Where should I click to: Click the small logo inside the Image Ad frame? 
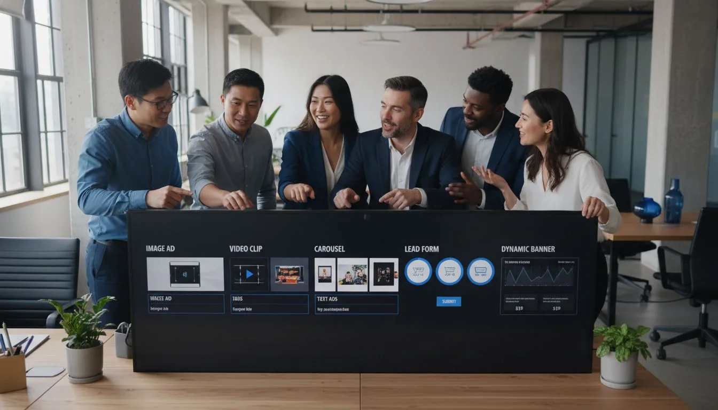click(185, 274)
